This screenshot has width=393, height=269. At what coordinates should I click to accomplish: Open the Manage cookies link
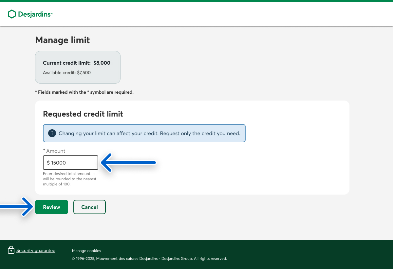[86, 251]
